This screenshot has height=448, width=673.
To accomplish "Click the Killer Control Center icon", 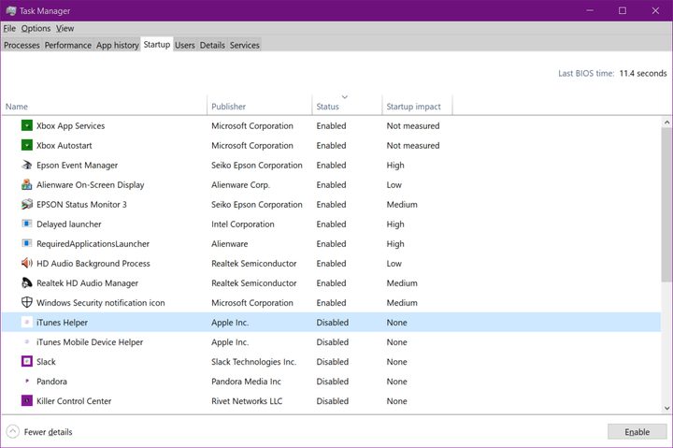I will pos(26,400).
